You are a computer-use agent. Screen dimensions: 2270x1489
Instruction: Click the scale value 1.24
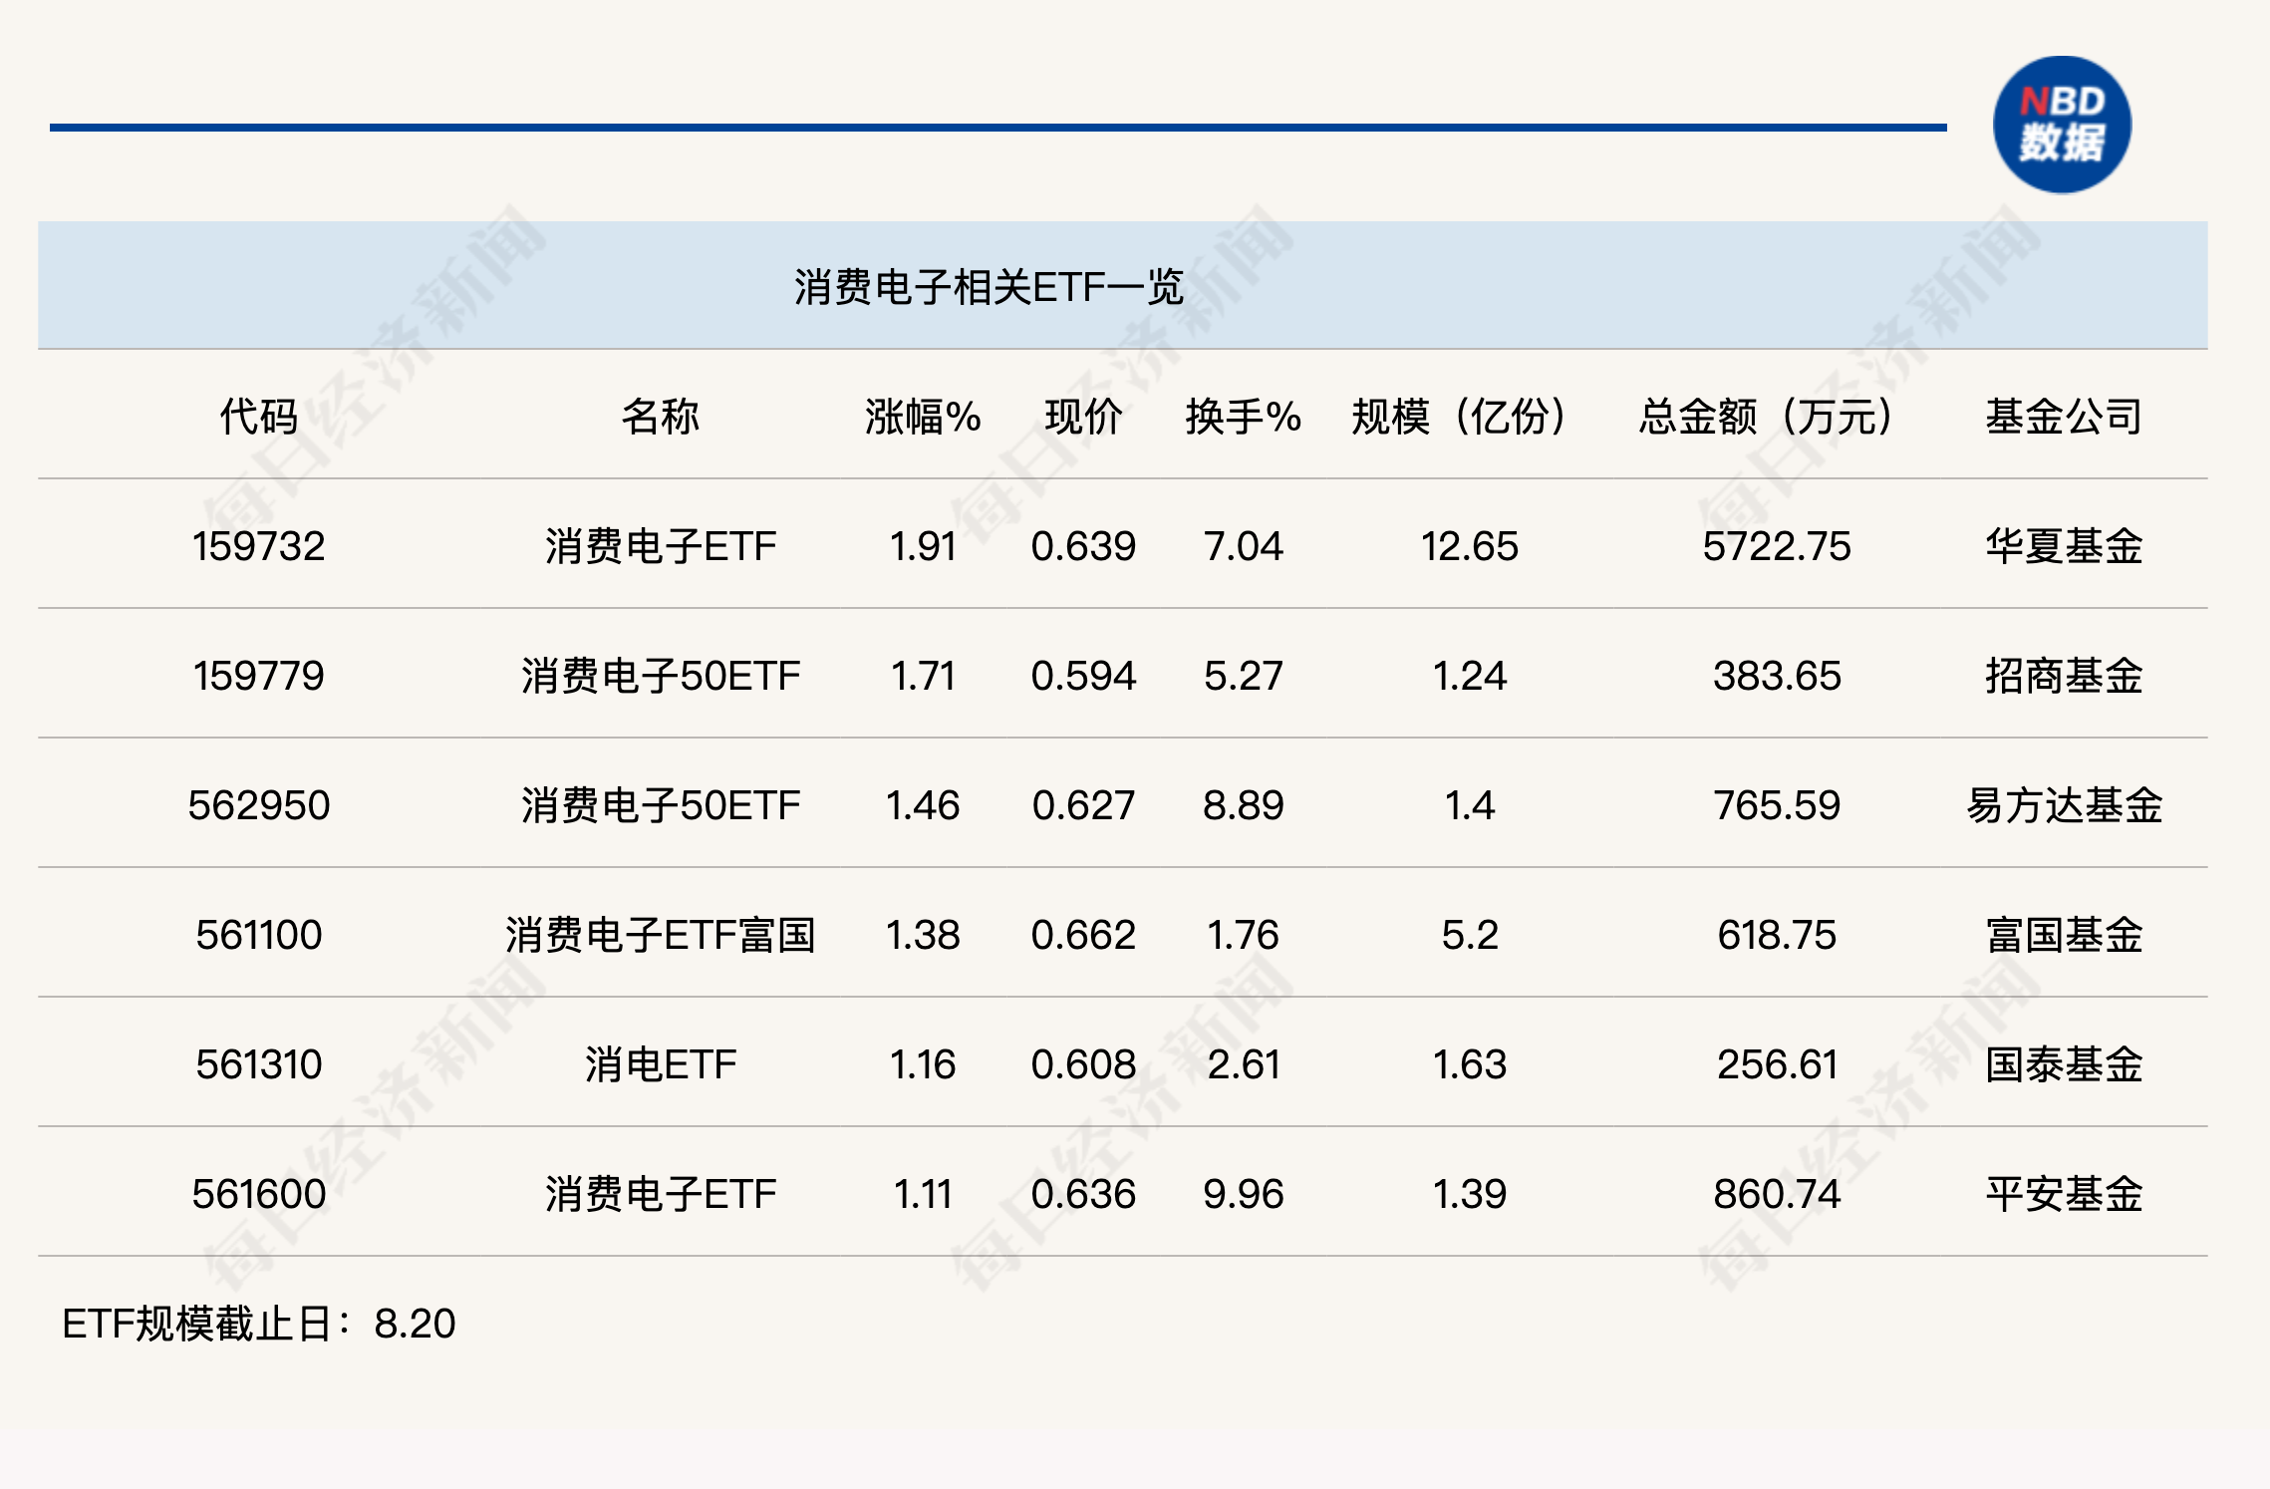pos(1470,676)
